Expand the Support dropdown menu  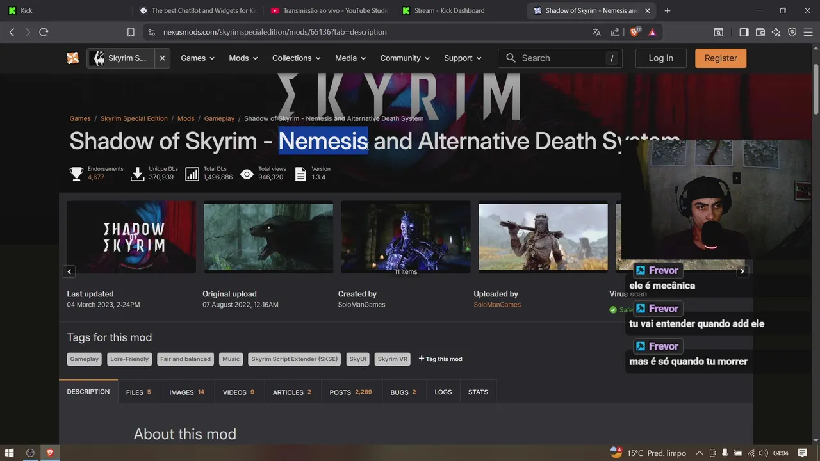tap(463, 58)
